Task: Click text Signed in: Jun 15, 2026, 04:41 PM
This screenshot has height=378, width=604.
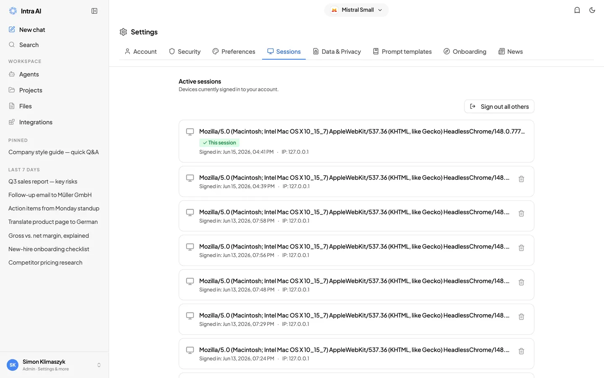Action: pyautogui.click(x=236, y=152)
